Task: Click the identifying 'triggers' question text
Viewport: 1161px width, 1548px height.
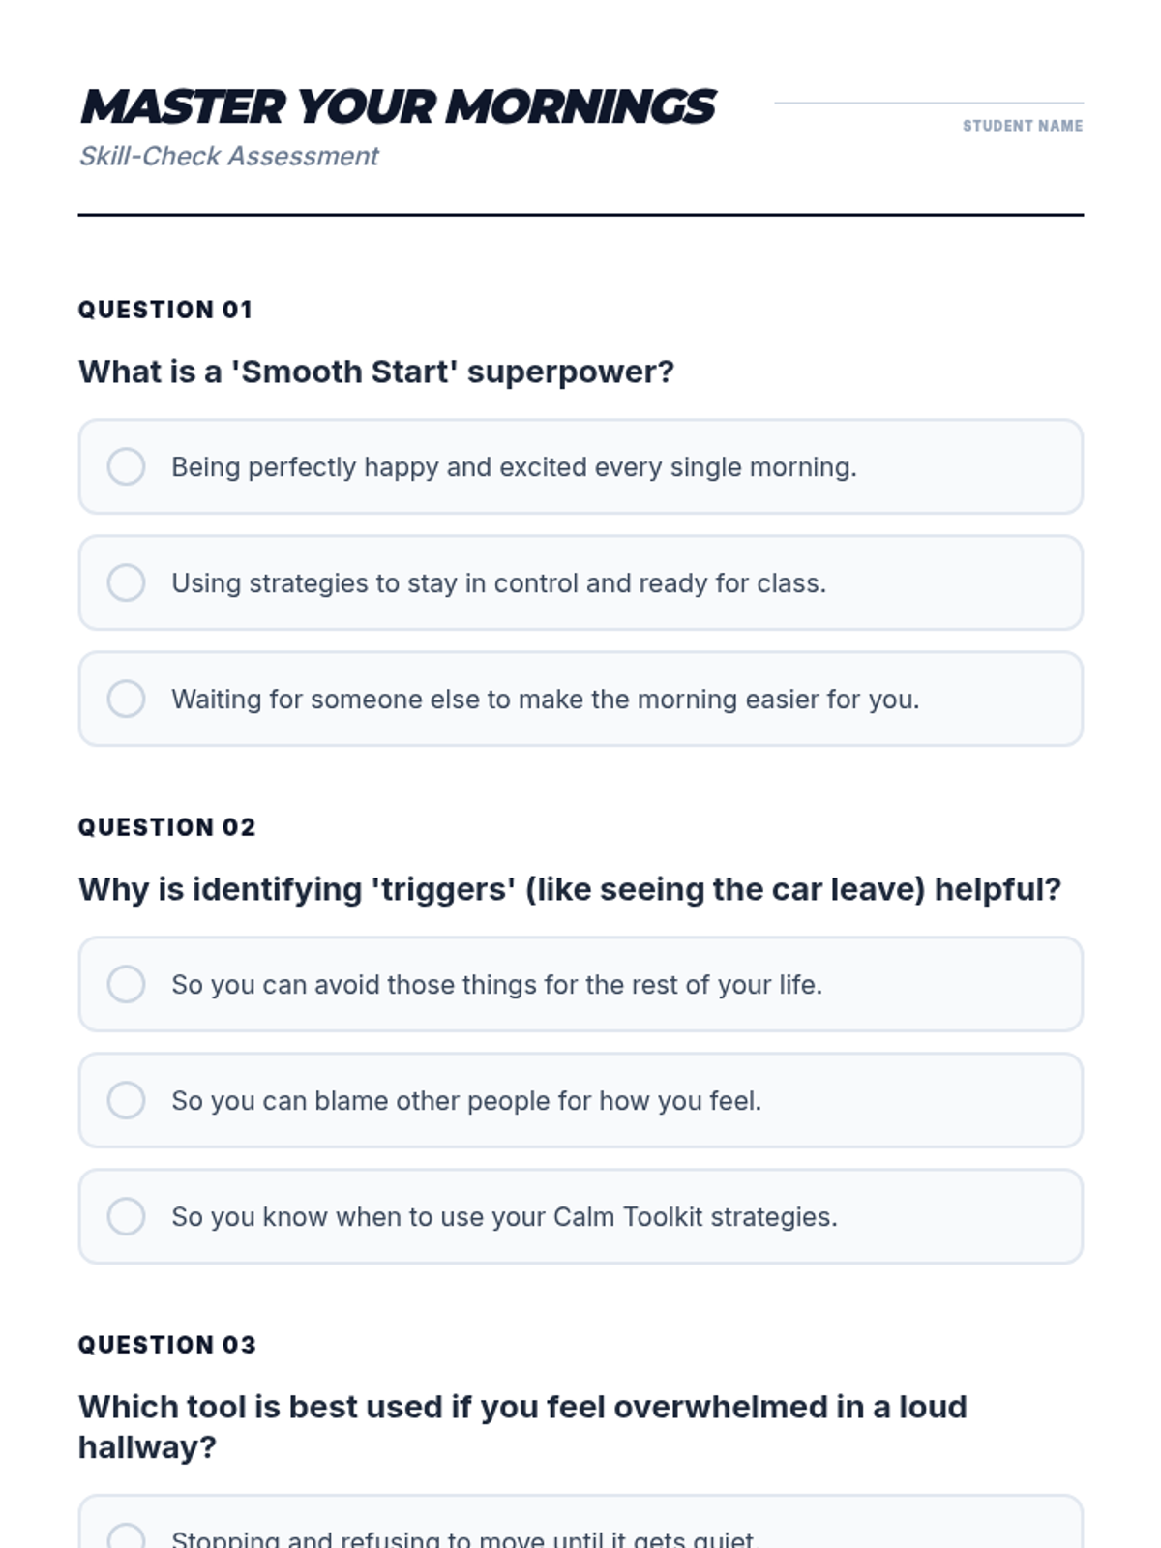Action: (570, 889)
